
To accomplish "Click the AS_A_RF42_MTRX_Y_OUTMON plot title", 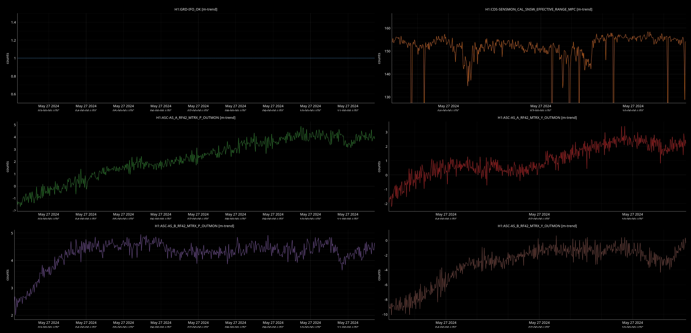I will pos(537,118).
